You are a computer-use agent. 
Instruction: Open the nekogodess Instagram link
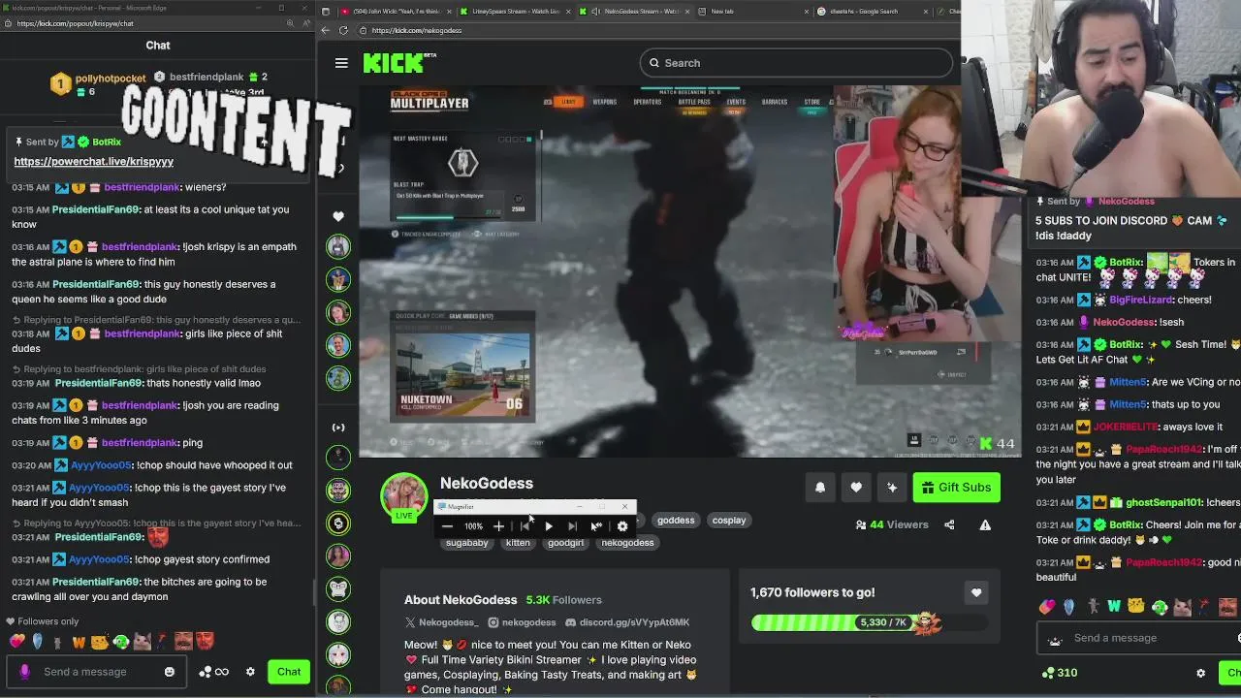point(522,622)
